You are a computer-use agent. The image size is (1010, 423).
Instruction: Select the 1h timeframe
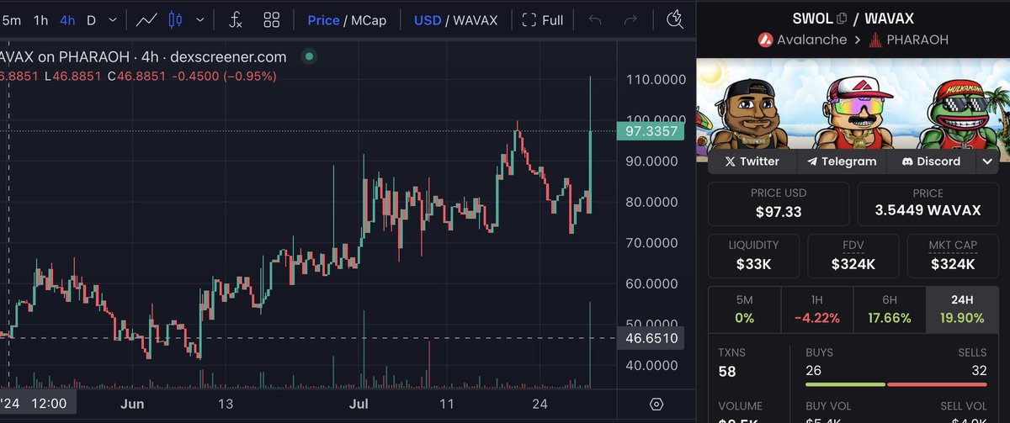(x=40, y=20)
